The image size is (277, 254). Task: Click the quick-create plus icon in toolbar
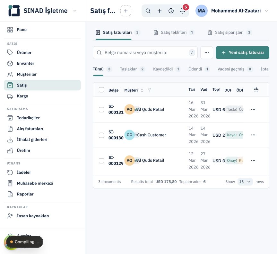(160, 11)
